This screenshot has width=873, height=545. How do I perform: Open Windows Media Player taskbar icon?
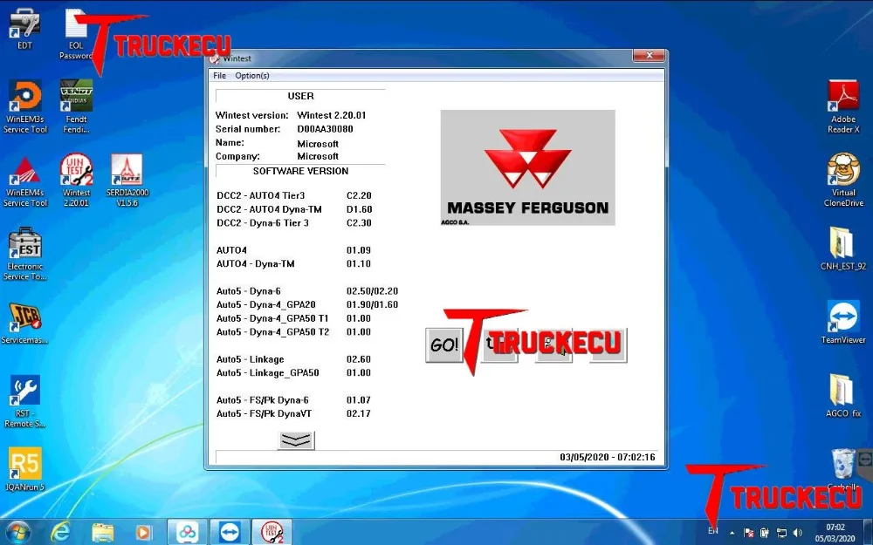143,532
